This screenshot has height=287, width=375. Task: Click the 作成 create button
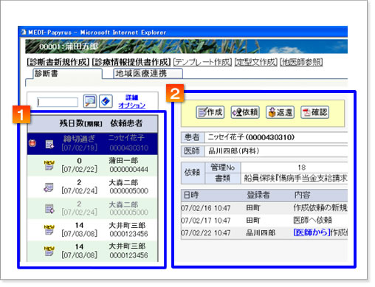coord(210,112)
